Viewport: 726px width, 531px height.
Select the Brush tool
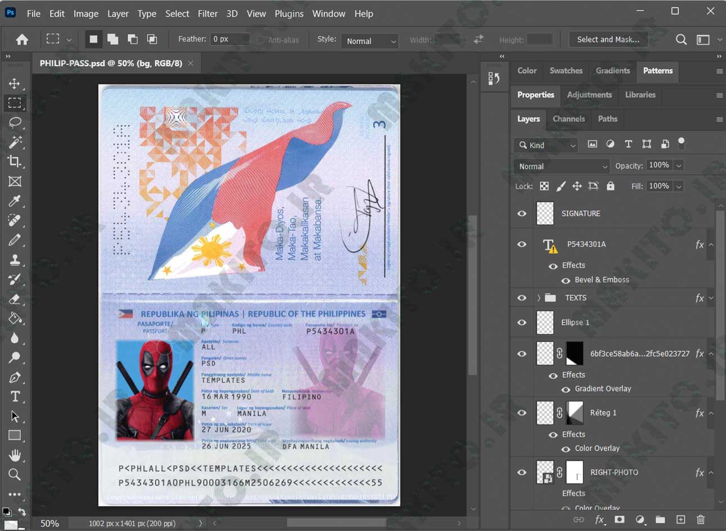[15, 240]
